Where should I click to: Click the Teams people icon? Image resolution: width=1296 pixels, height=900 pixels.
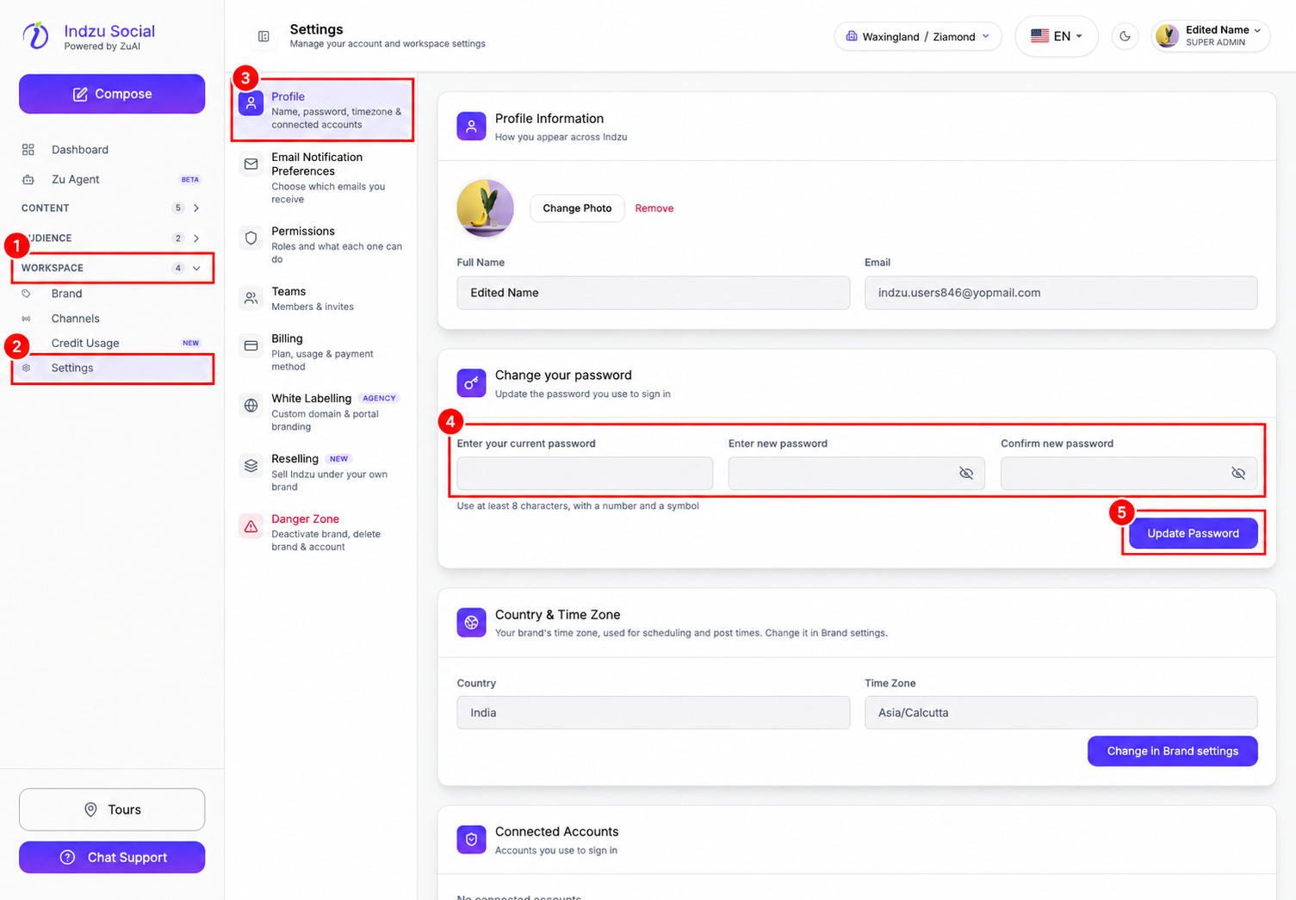(x=251, y=298)
